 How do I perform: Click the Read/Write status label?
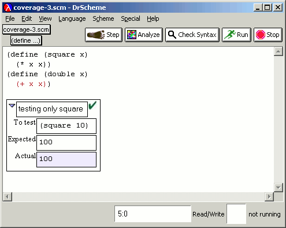[209, 214]
